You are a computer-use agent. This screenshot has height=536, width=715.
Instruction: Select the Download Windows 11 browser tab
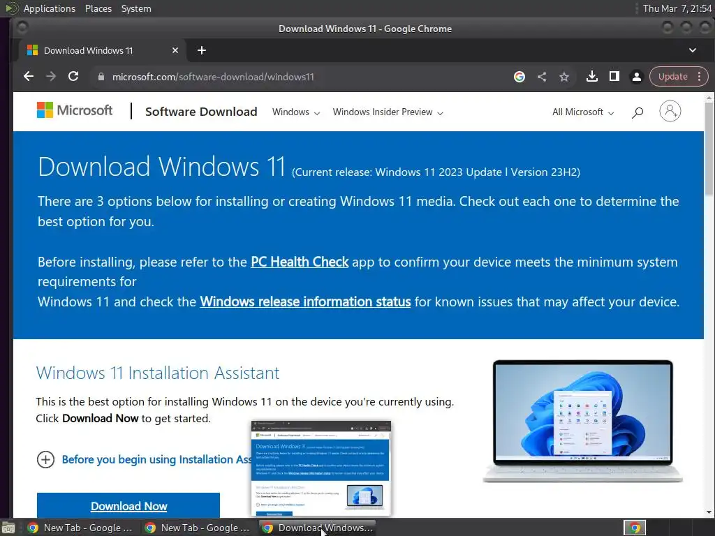(x=102, y=50)
